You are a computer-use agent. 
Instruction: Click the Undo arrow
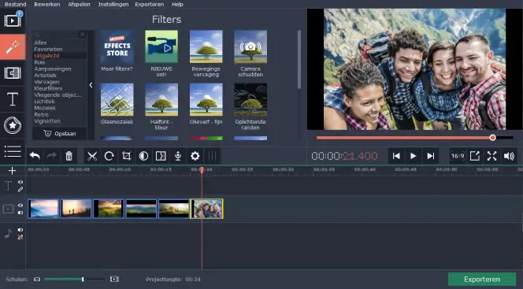point(35,156)
